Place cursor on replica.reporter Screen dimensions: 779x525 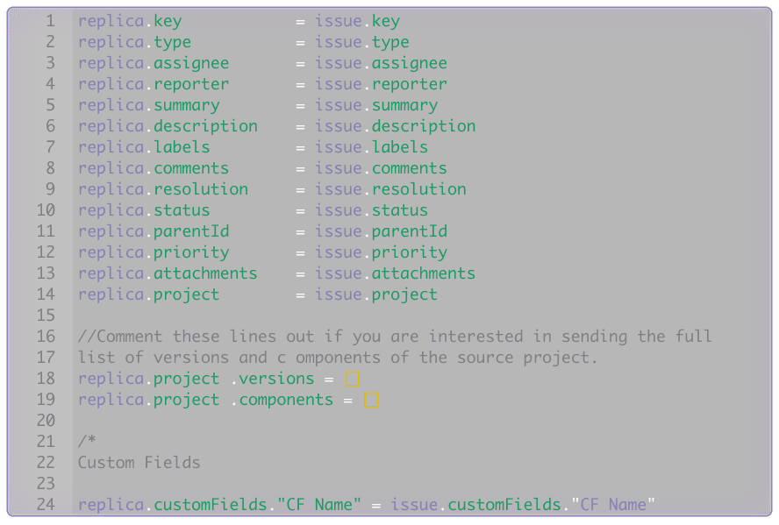(153, 84)
